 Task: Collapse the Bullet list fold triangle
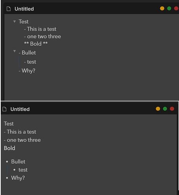click(14, 51)
